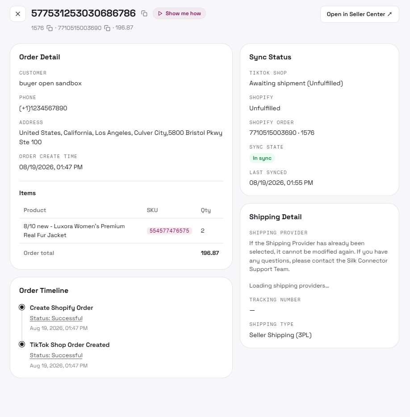Screen dimensions: 410x417
Task: Click the Show me how button
Action: coord(179,13)
